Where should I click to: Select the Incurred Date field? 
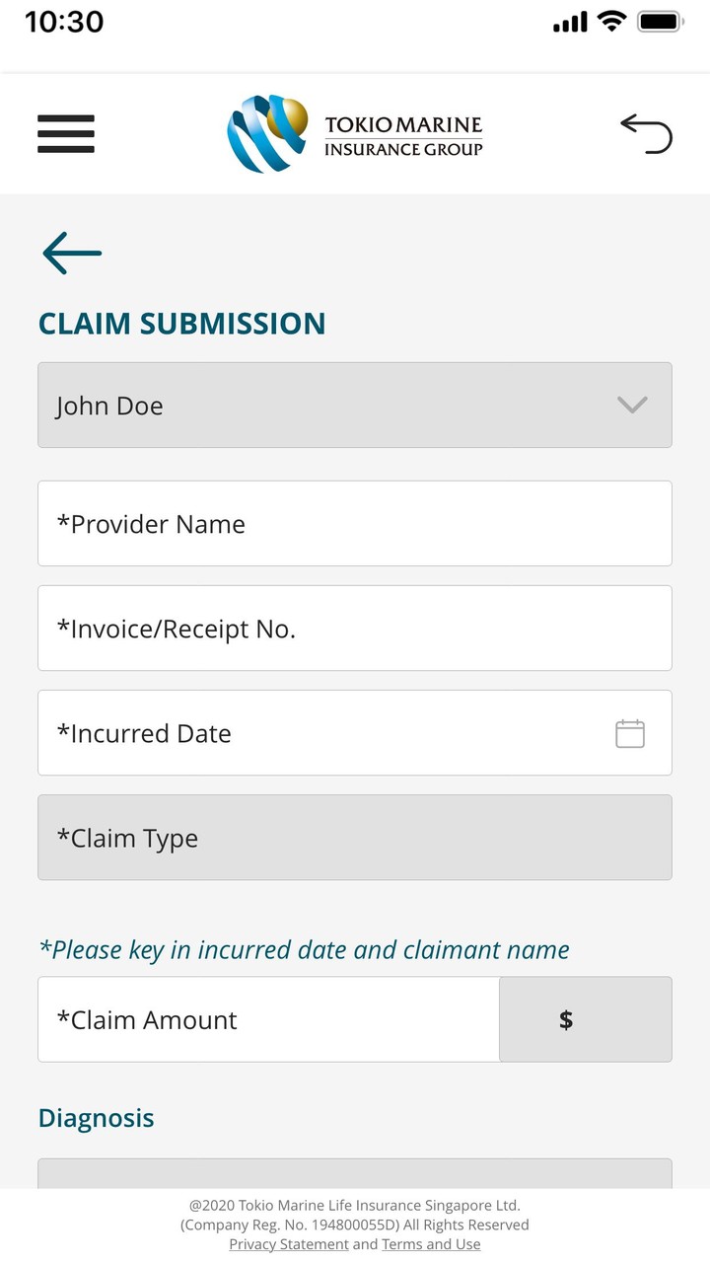pyautogui.click(x=316, y=733)
